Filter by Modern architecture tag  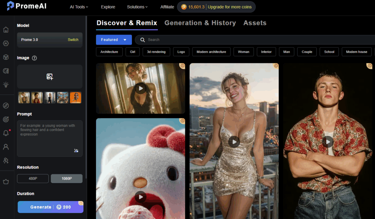click(211, 52)
